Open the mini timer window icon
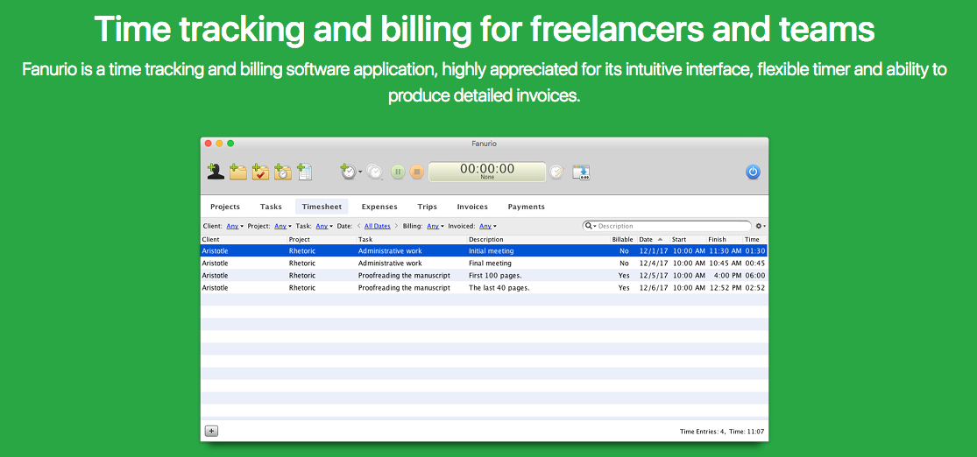The height and width of the screenshot is (457, 977). pyautogui.click(x=581, y=172)
